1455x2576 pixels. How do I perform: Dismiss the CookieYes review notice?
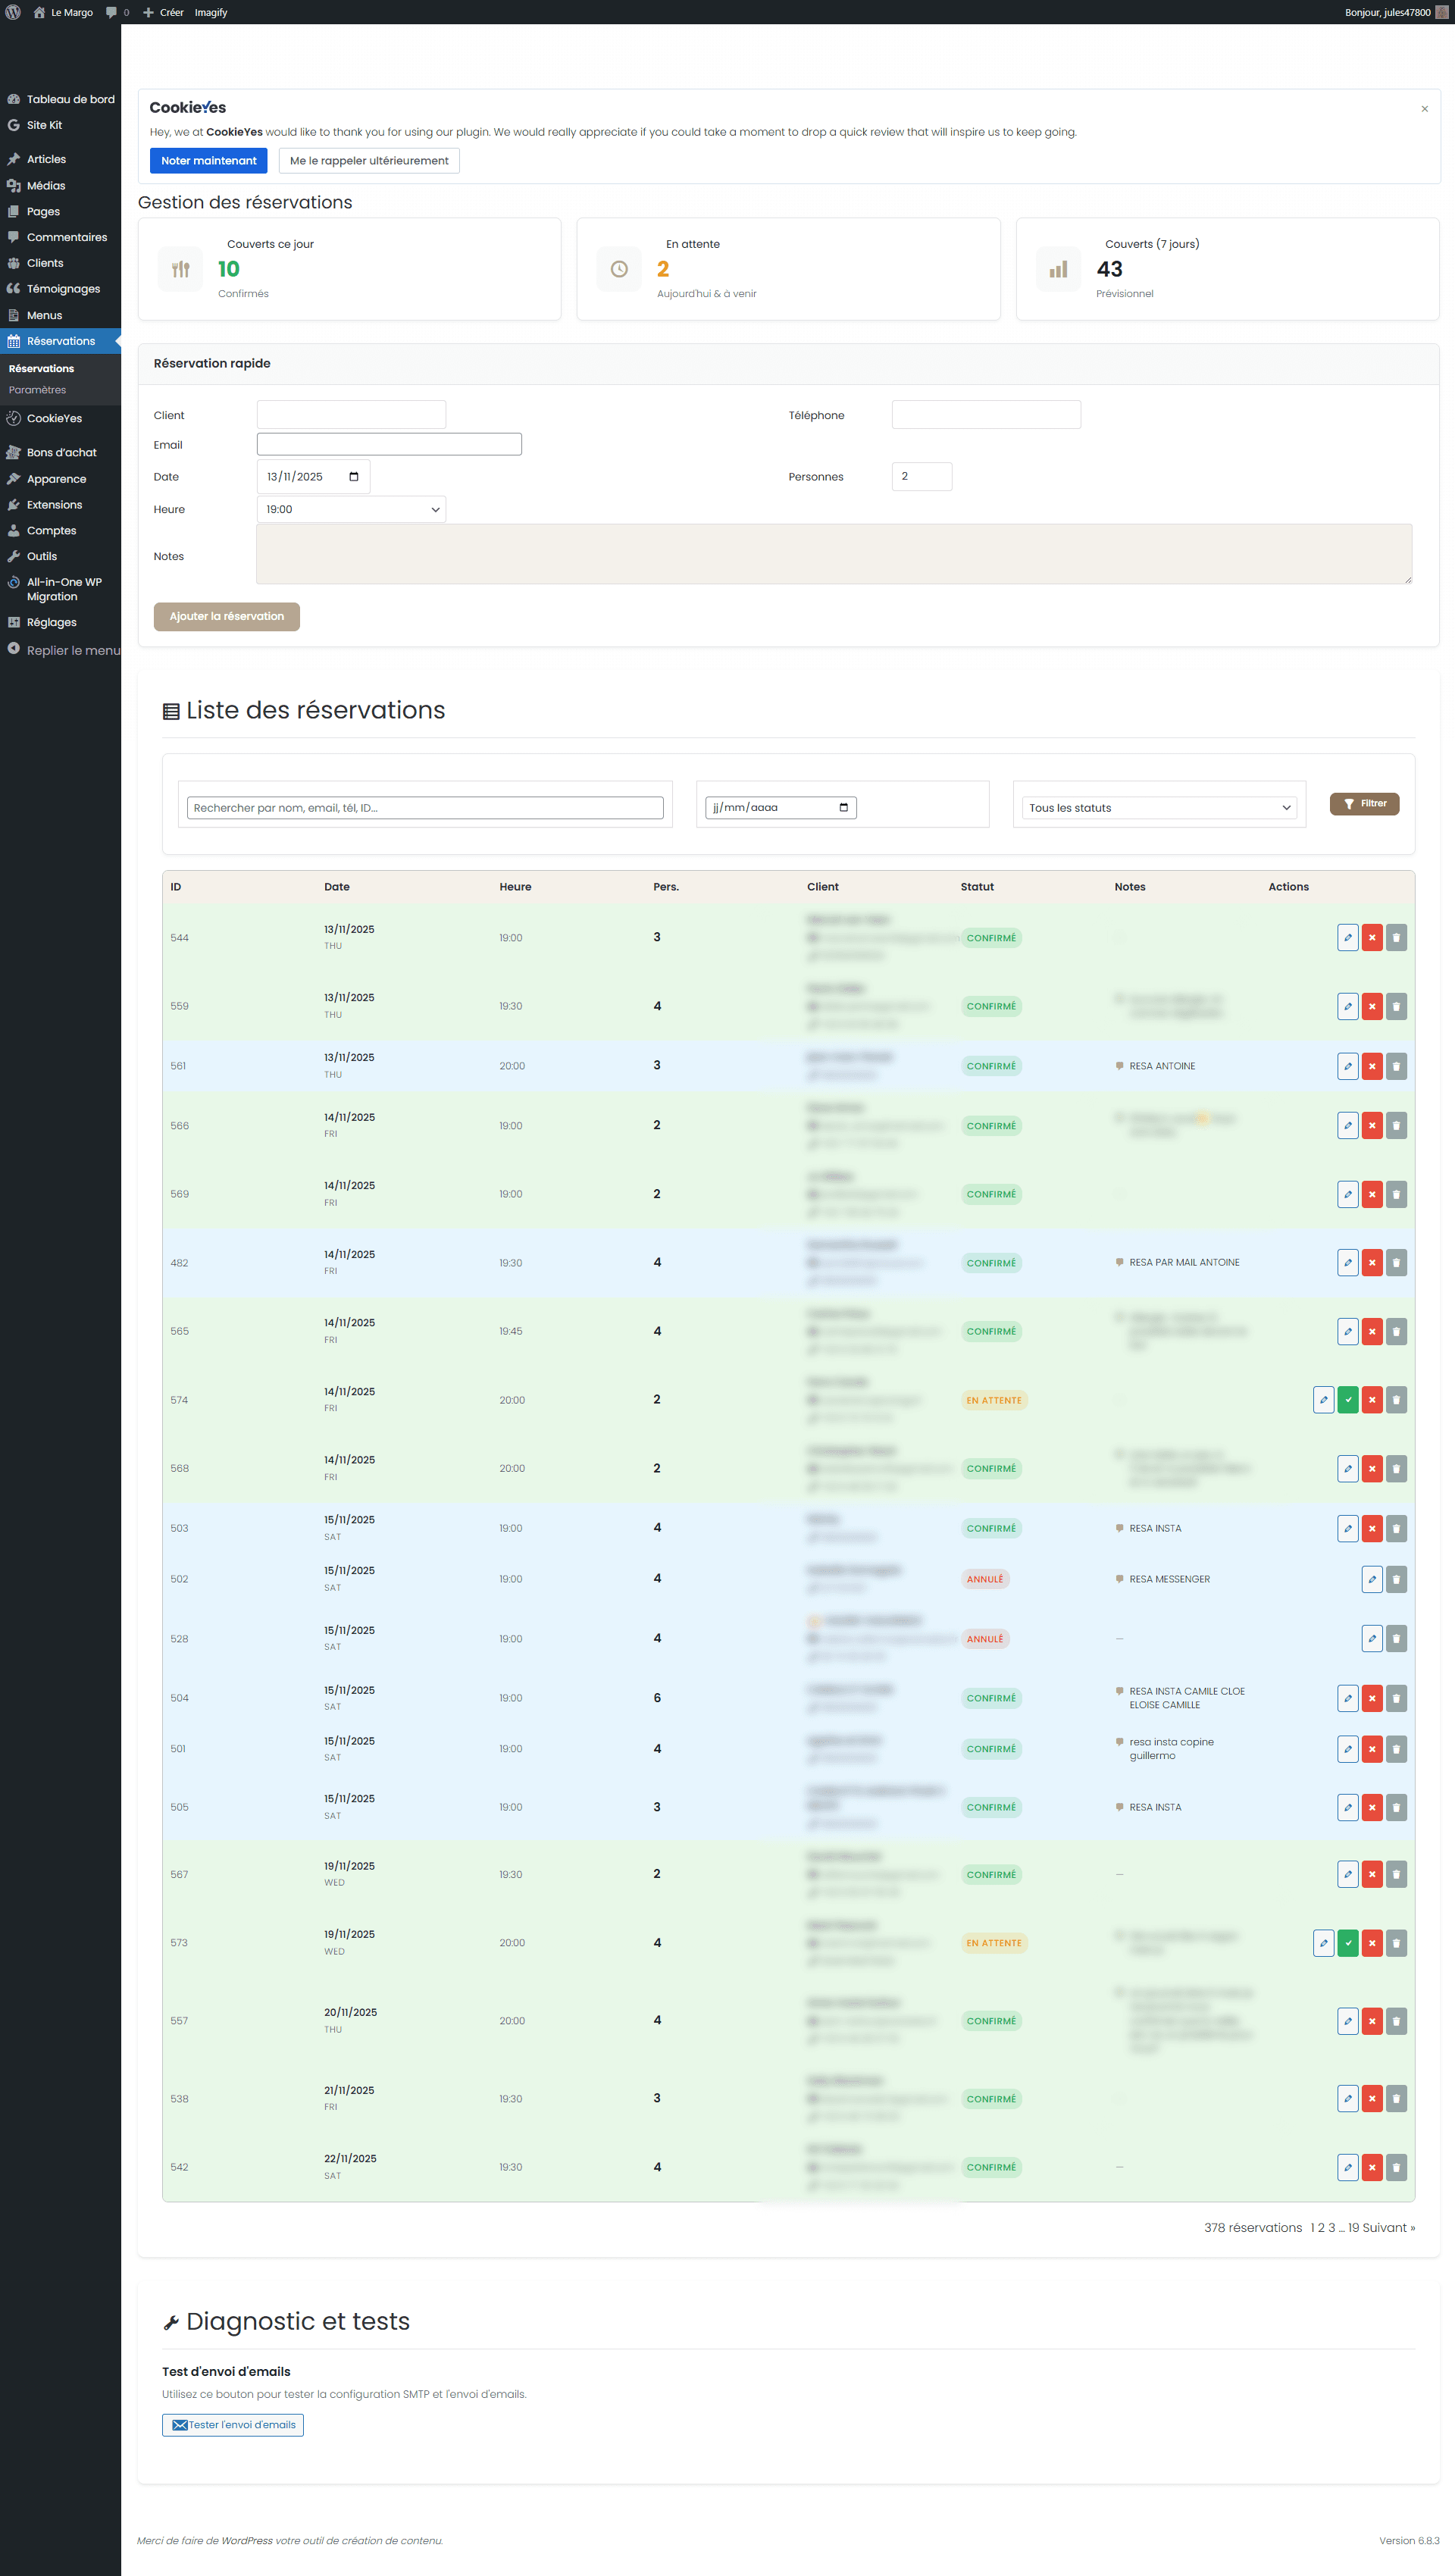[x=1424, y=109]
